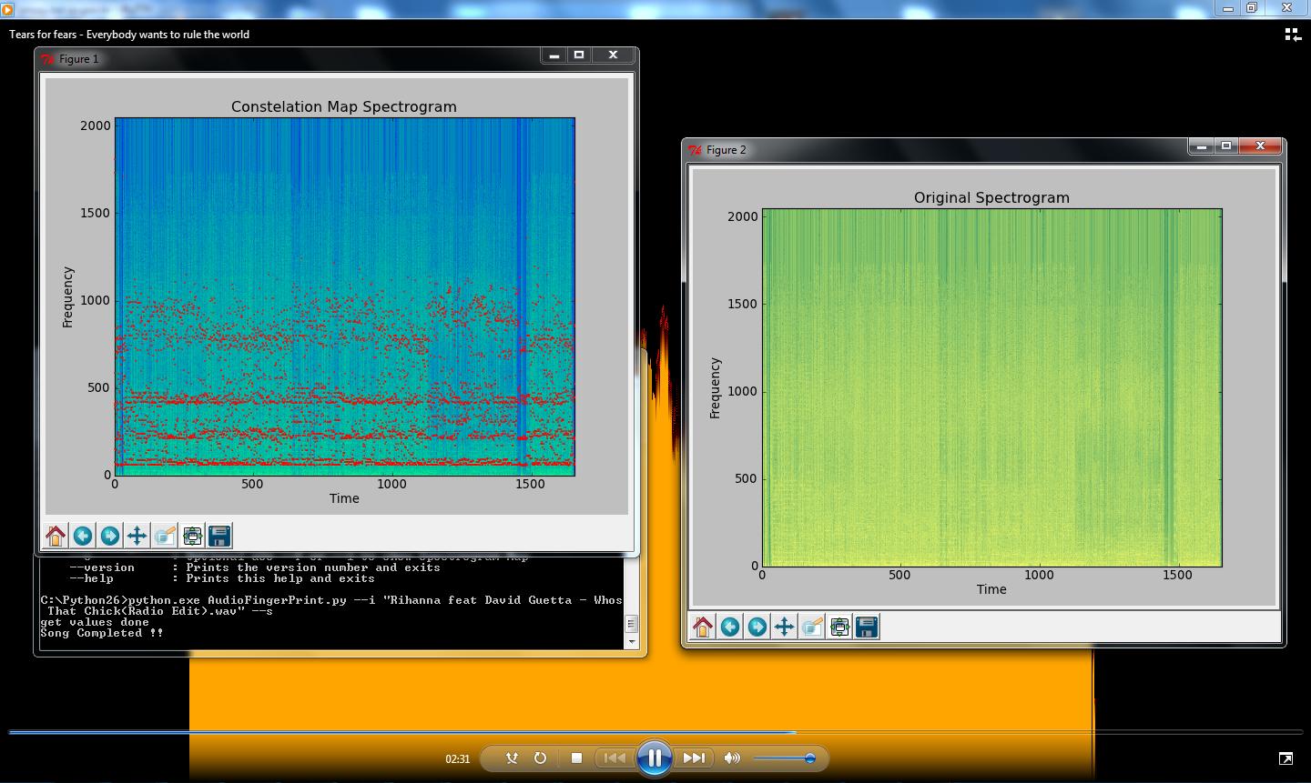Click the media player seek bar
This screenshot has width=1311, height=783.
pos(655,731)
